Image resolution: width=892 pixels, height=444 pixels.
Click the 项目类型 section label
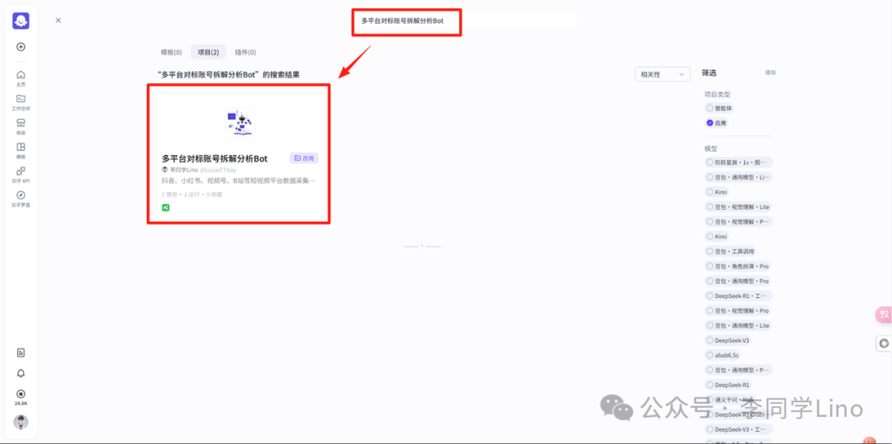(x=717, y=94)
